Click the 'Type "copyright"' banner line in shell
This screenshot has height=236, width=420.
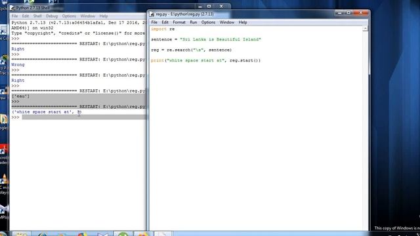click(78, 33)
